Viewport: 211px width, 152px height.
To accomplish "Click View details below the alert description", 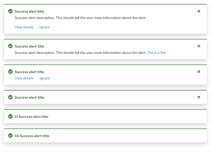I will pos(24,27).
